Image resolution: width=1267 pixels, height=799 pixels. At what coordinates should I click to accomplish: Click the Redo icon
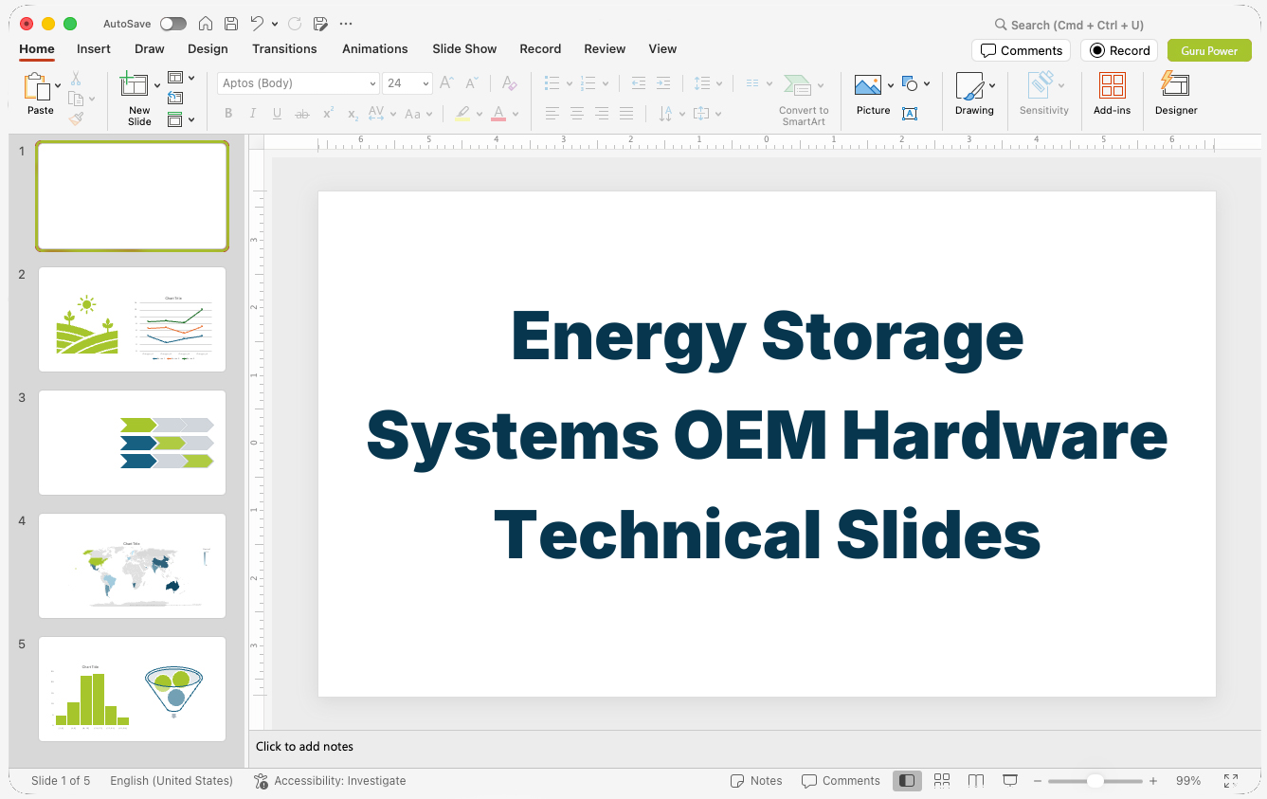point(295,24)
